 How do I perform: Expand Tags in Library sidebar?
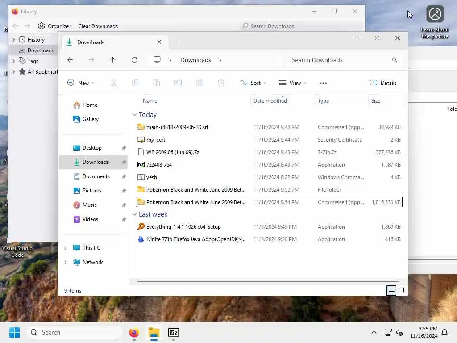point(14,61)
